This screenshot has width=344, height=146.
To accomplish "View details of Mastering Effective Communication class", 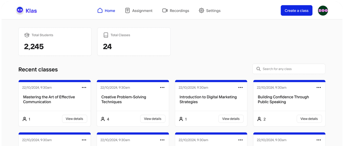I will (x=75, y=119).
